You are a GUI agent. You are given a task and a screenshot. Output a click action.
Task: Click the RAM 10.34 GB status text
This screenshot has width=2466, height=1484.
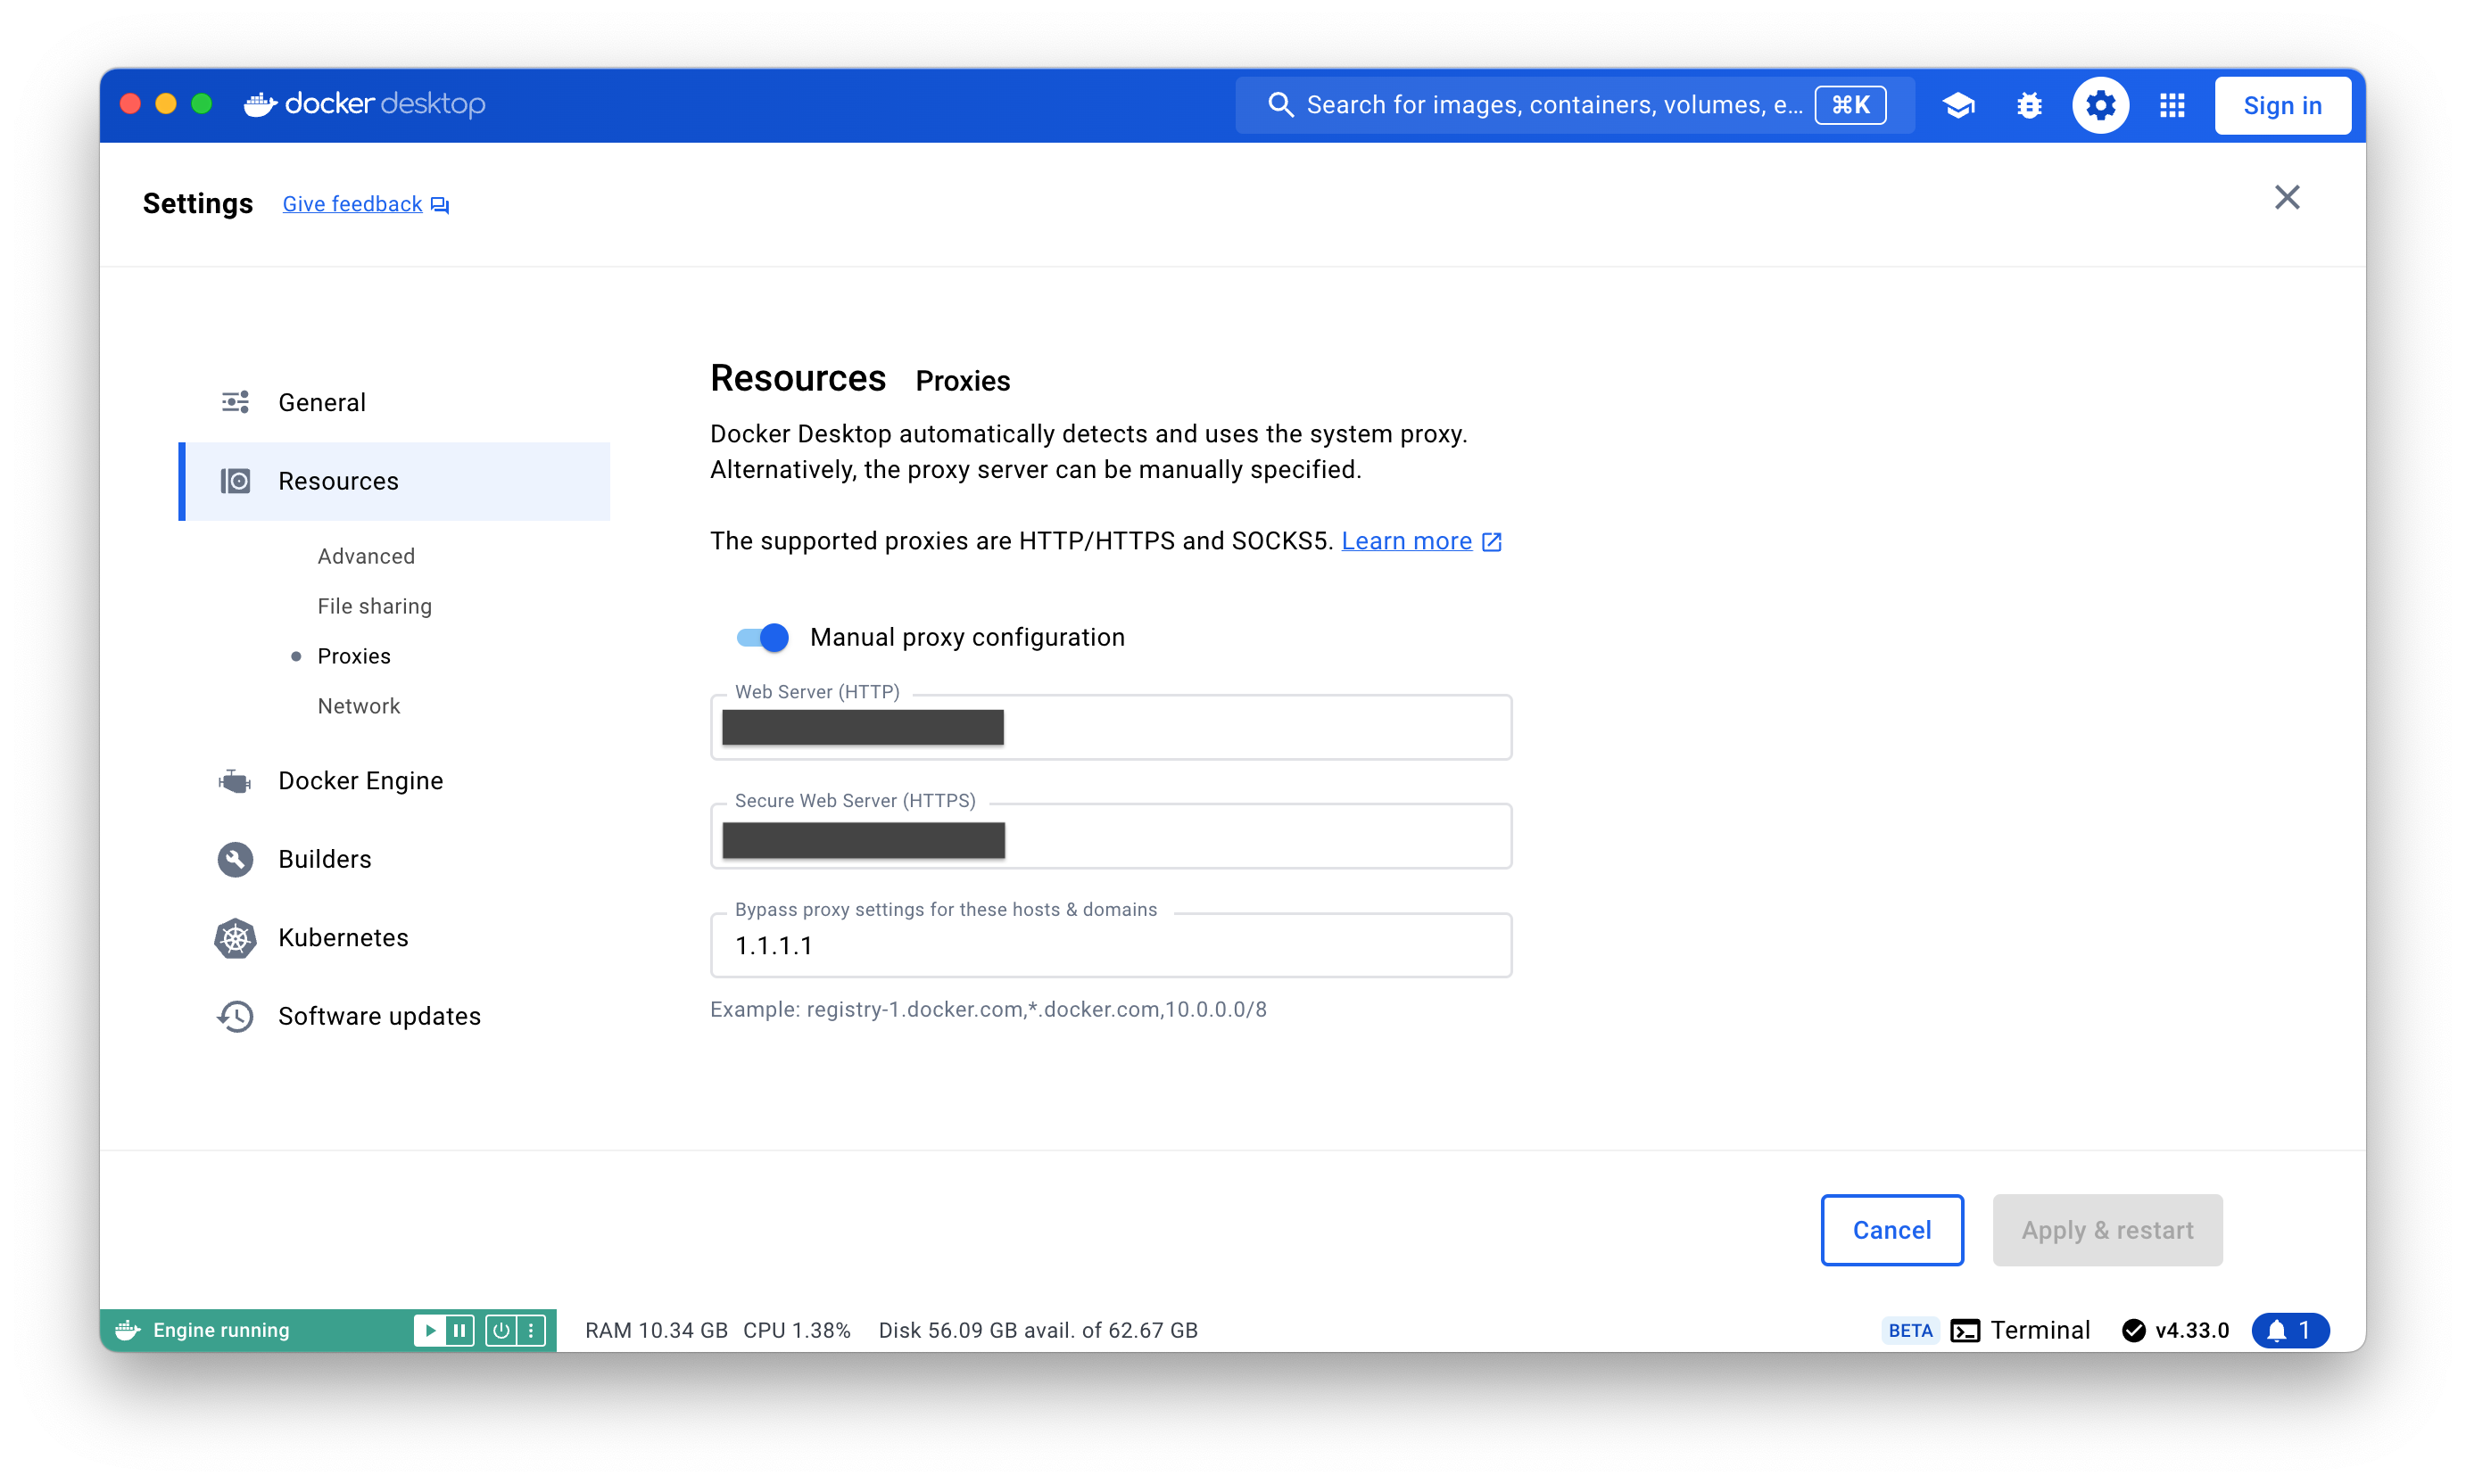coord(657,1331)
